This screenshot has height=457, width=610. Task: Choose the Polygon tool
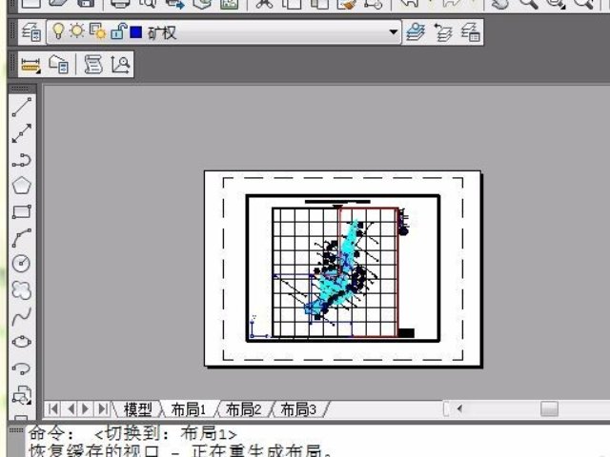pyautogui.click(x=21, y=185)
